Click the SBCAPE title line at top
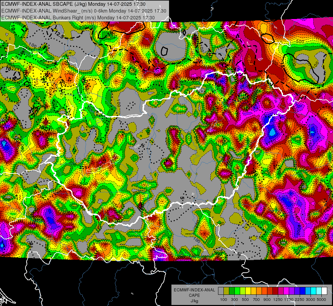Viewport: 333px width, 306px height. coord(73,4)
